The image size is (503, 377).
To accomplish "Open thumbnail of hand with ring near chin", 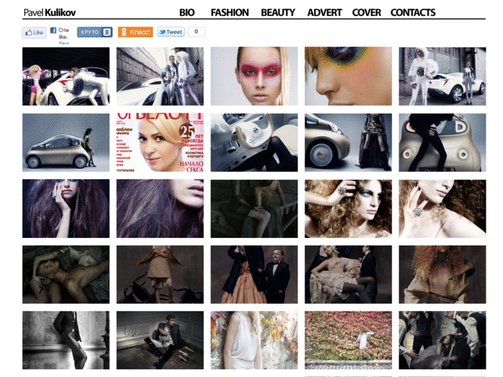I will [x=442, y=208].
